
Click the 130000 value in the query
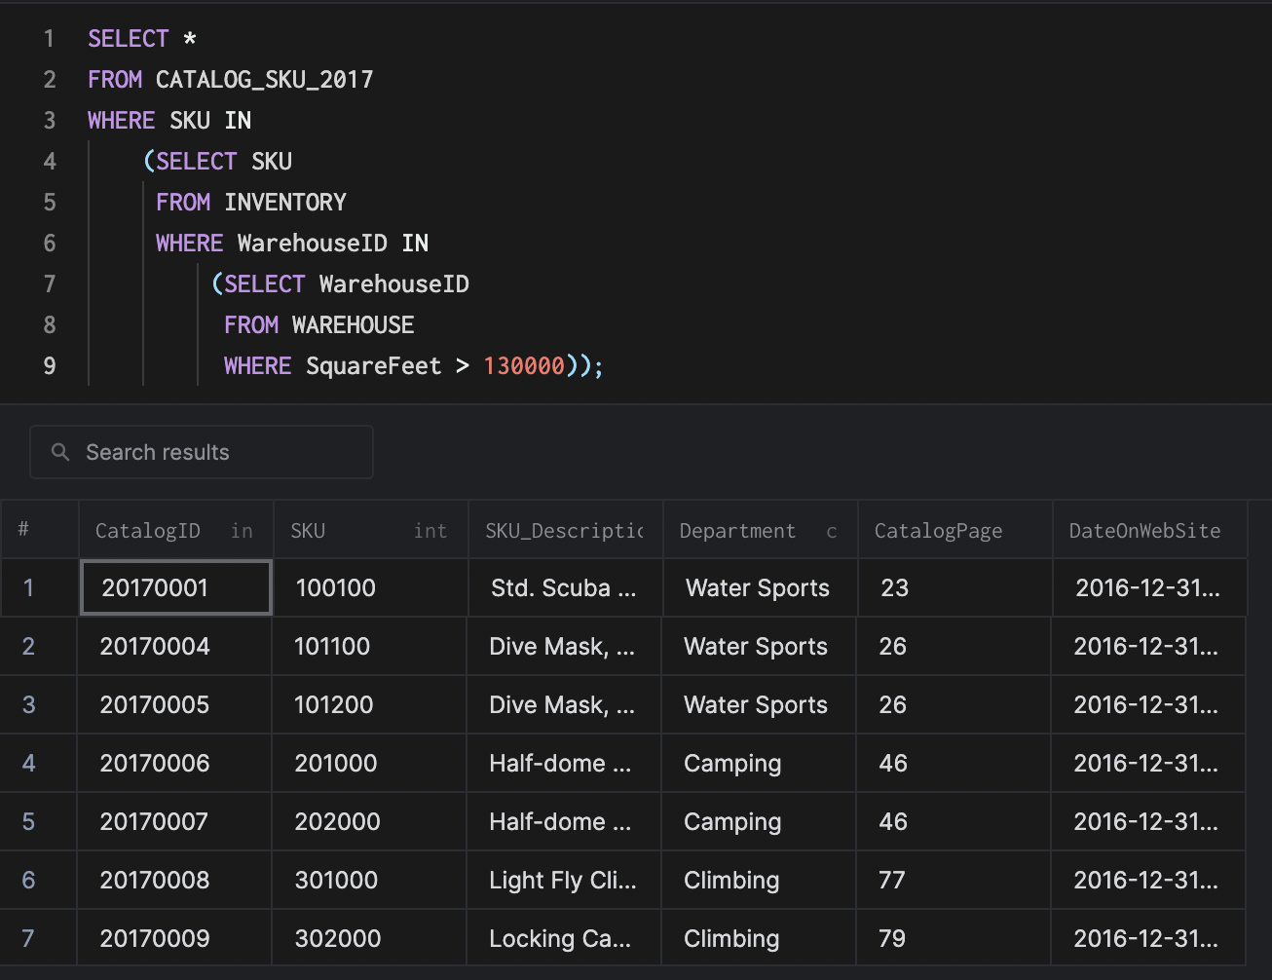pyautogui.click(x=524, y=366)
